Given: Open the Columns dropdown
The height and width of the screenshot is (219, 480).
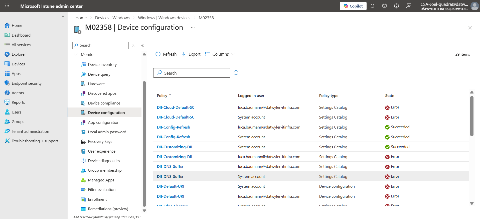Looking at the screenshot, I should click(220, 54).
